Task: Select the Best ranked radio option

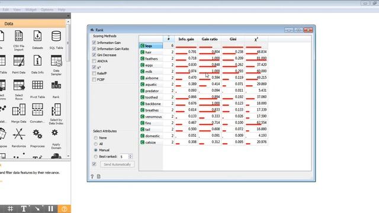Action: pyautogui.click(x=96, y=156)
